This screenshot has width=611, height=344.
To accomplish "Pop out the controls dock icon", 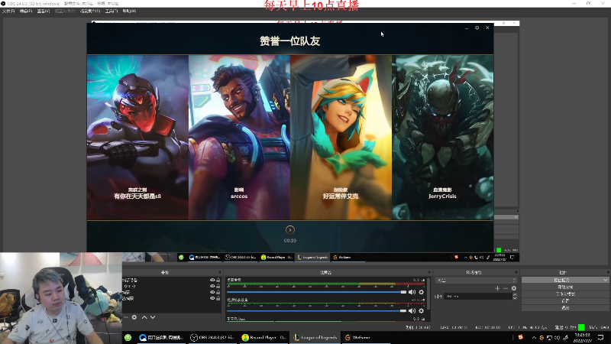I will pos(607,272).
